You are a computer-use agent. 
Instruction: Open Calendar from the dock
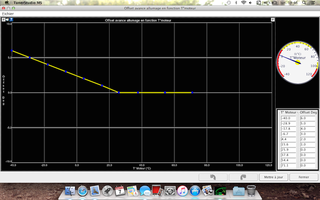point(120,191)
